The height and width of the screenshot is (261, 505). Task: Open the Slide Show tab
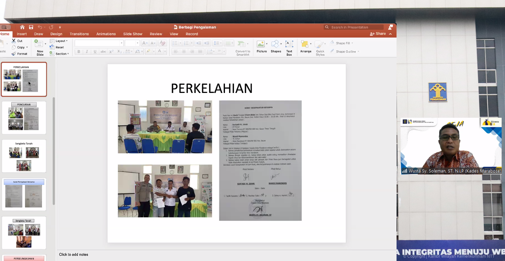133,34
